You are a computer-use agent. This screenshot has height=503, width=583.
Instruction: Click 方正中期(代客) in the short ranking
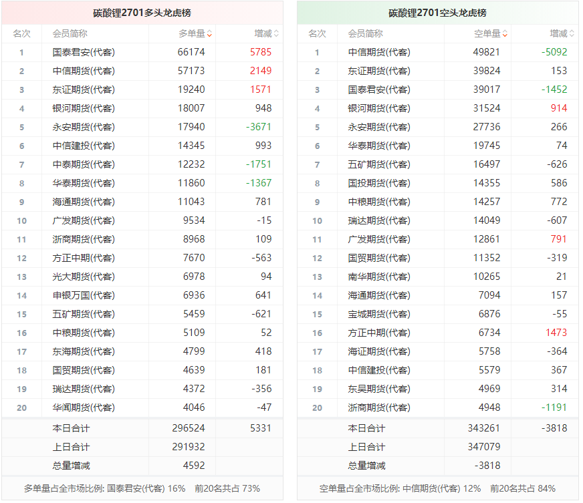coord(379,333)
